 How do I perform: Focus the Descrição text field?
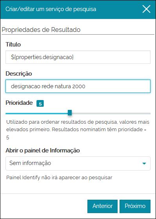pos(78,86)
